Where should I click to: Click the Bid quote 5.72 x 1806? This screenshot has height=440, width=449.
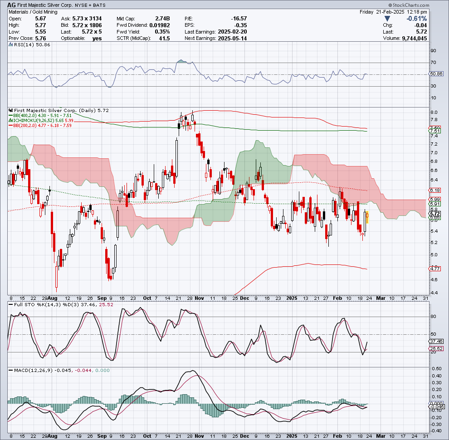pos(87,25)
